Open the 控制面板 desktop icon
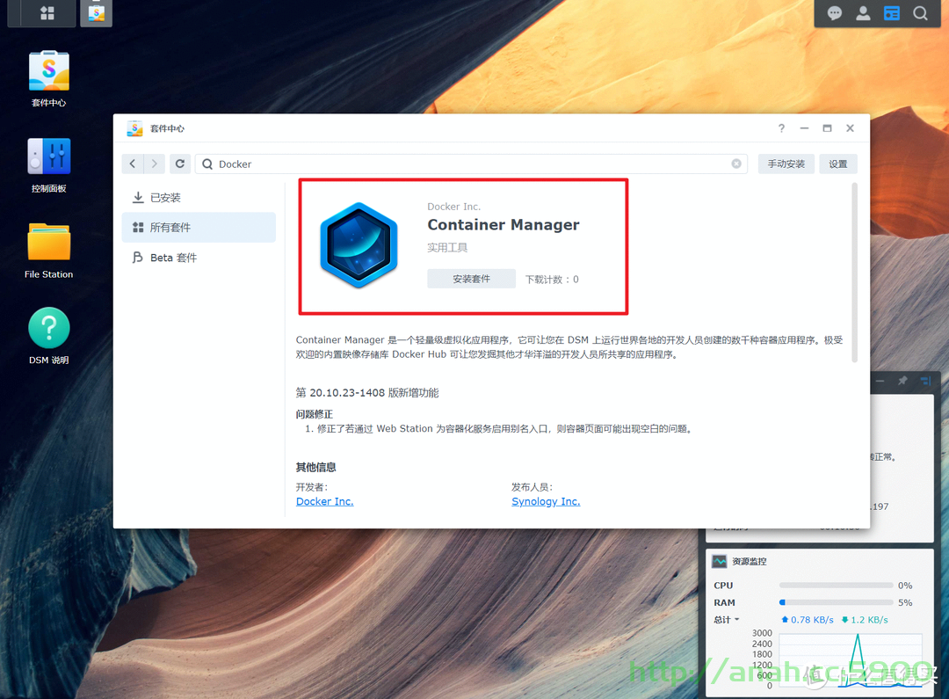 [x=48, y=164]
